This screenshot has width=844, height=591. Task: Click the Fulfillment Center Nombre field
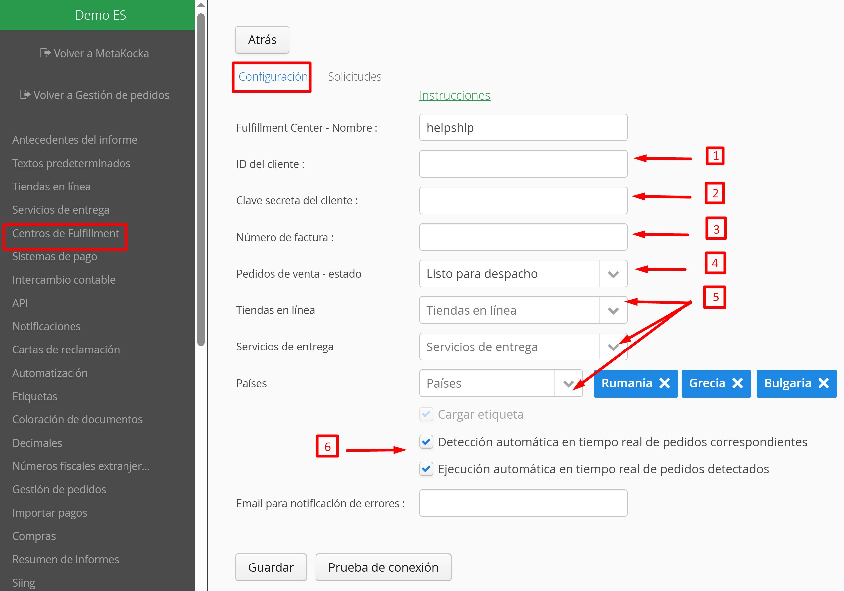tap(523, 127)
